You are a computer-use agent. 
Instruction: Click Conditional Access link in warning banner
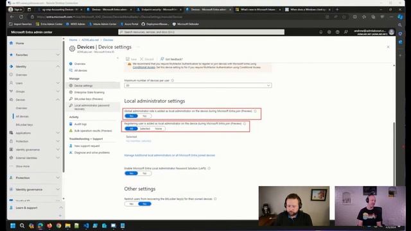(144, 67)
